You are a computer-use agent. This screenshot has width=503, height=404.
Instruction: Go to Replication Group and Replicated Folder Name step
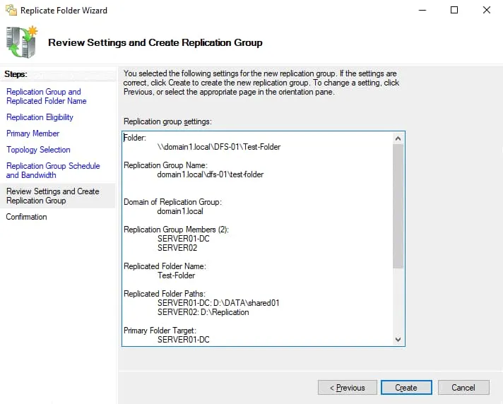point(44,96)
